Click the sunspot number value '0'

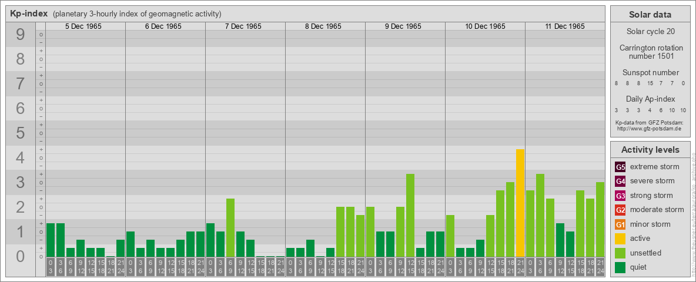(x=684, y=83)
